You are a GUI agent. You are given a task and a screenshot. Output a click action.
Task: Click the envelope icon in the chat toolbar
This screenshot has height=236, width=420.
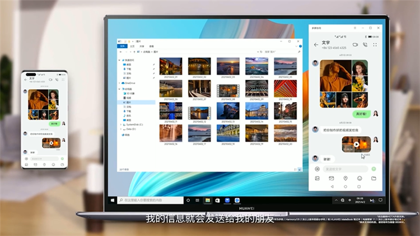(332, 178)
